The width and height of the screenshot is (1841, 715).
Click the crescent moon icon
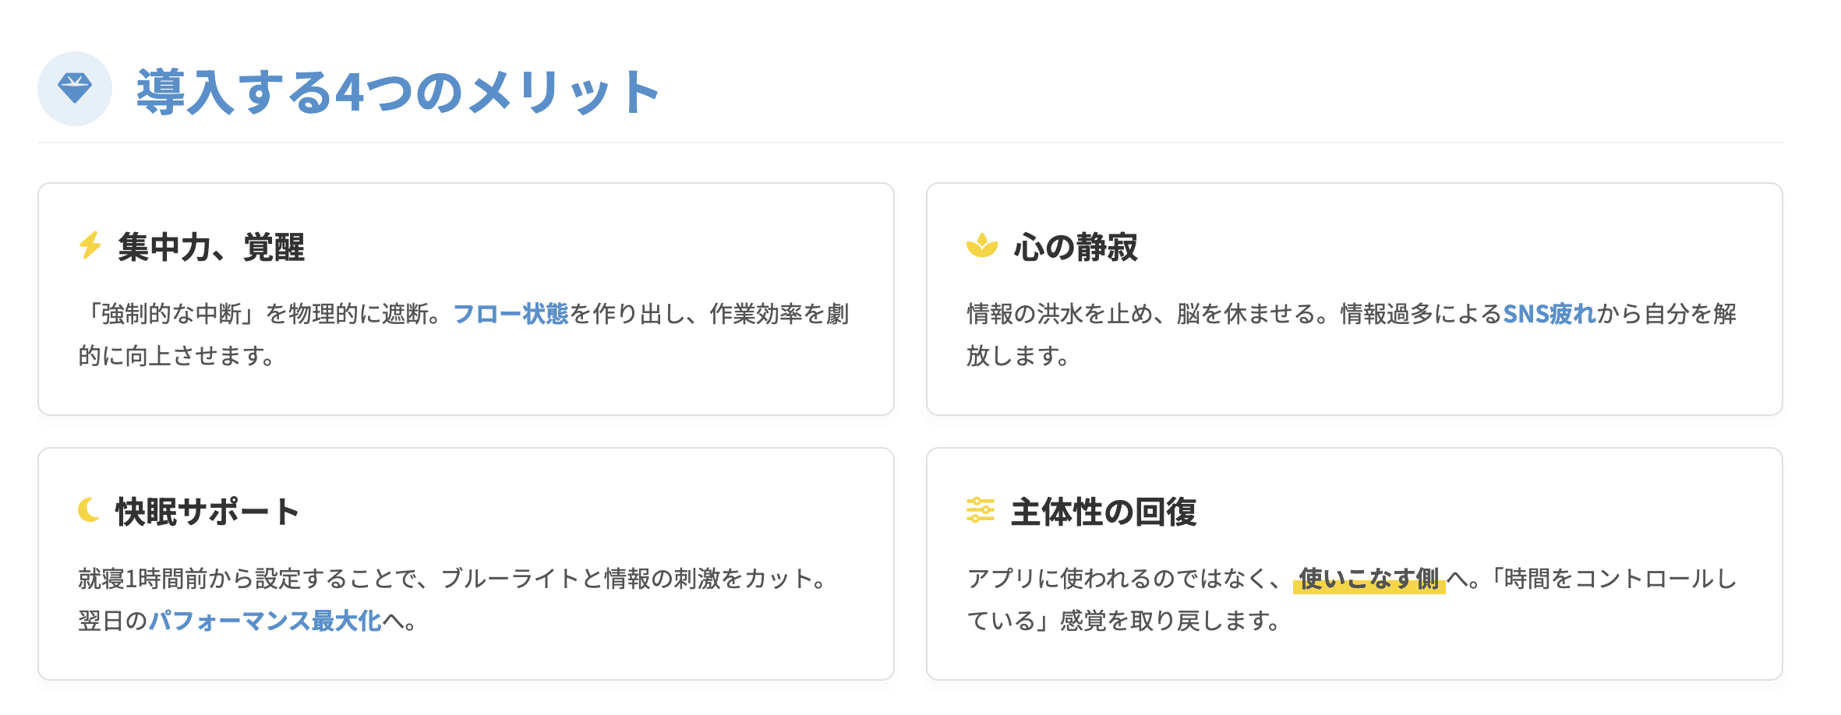tap(89, 510)
